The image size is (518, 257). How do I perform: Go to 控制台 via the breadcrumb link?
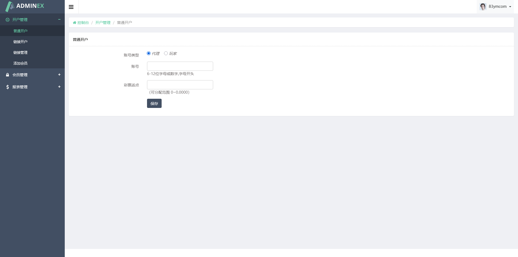pyautogui.click(x=83, y=23)
